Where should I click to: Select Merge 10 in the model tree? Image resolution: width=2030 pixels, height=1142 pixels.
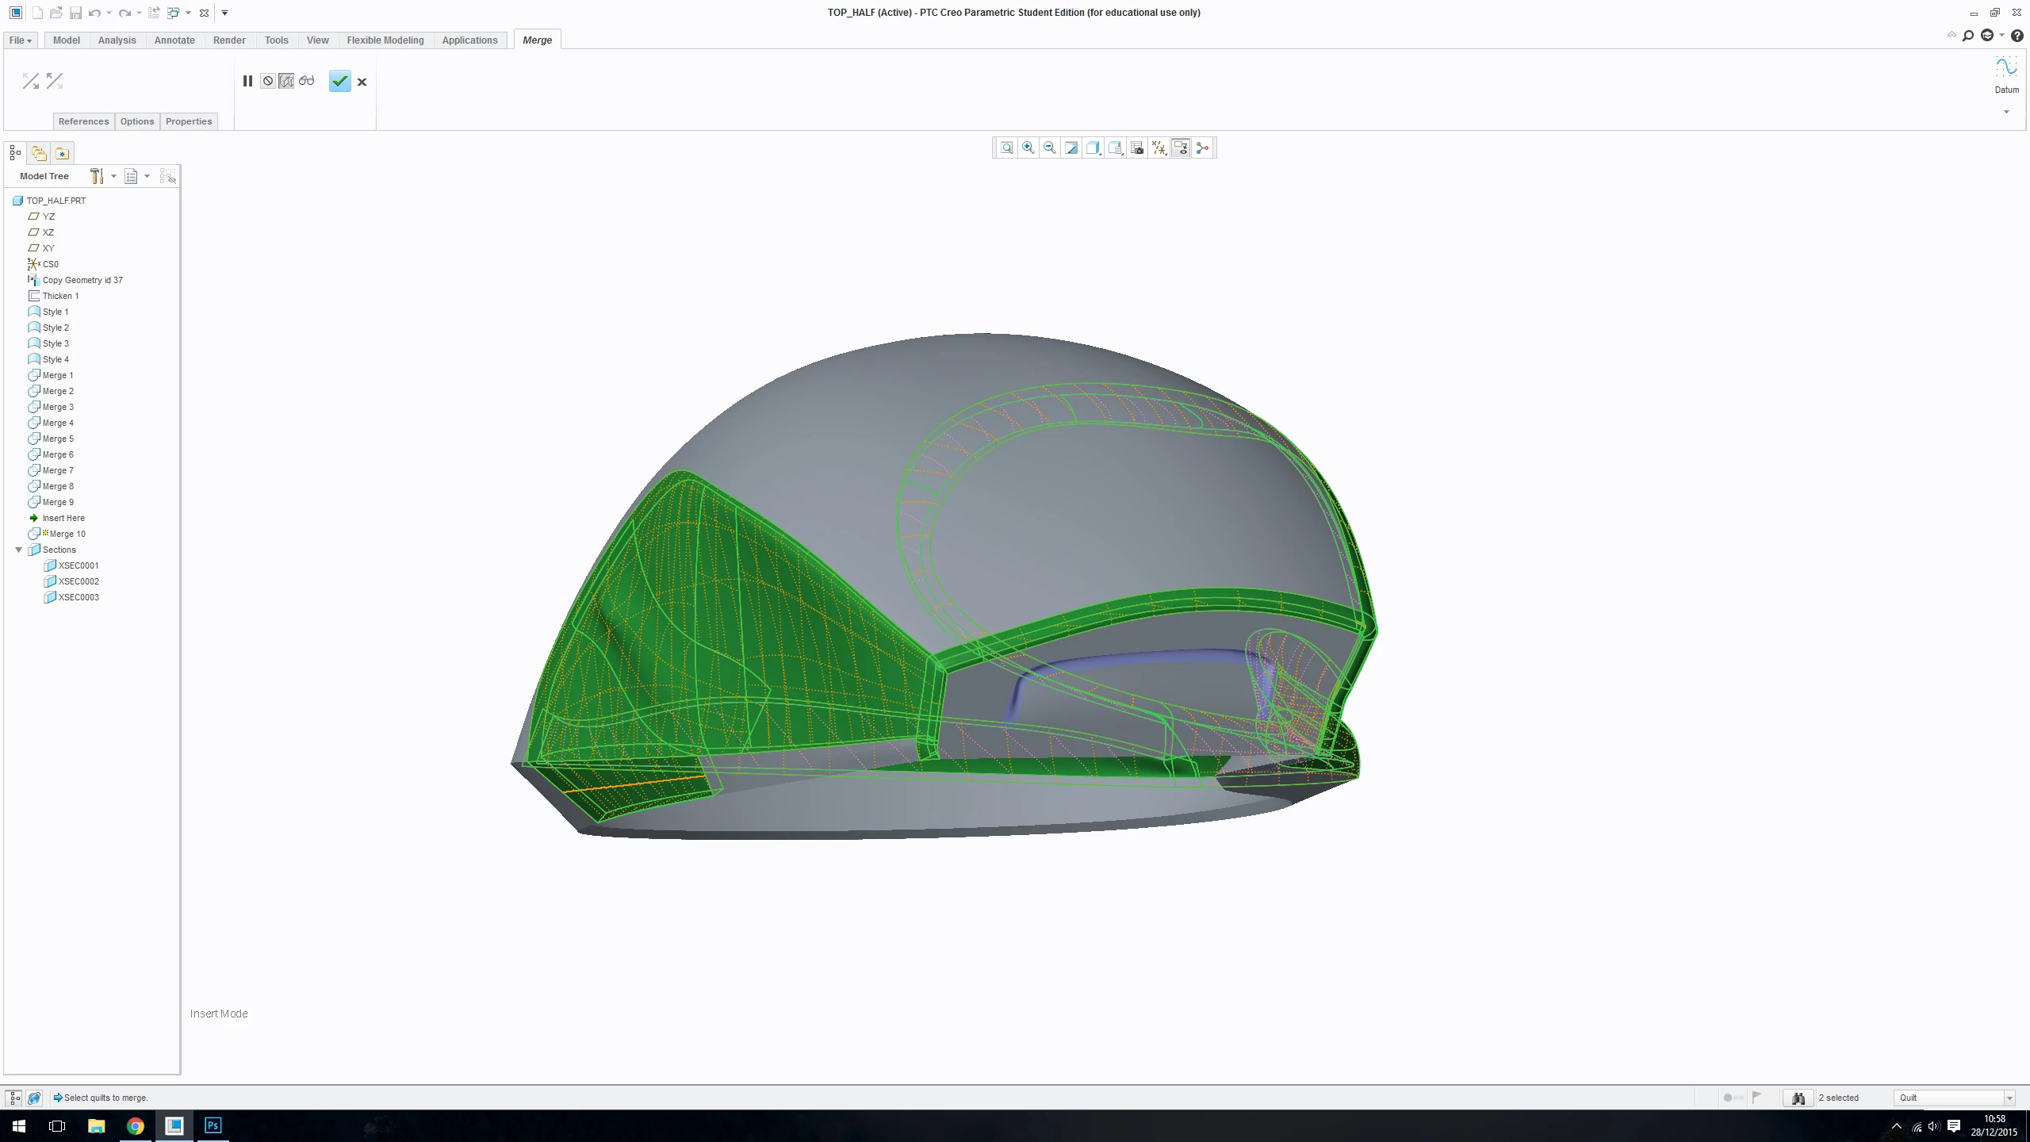coord(67,534)
